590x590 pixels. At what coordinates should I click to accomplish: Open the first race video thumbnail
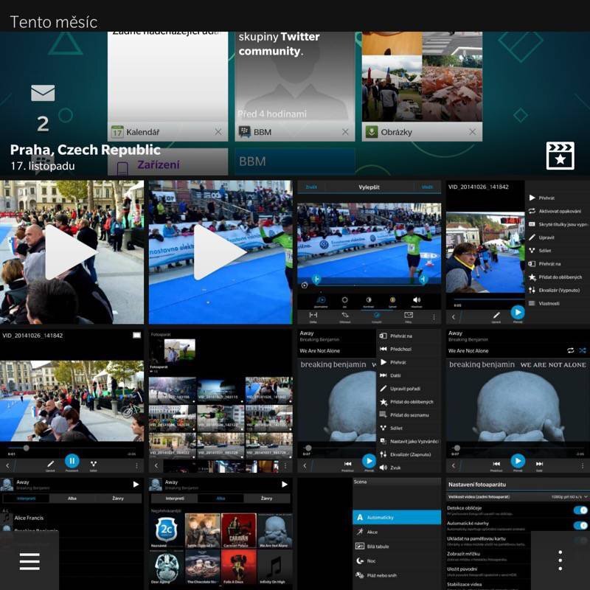coord(72,252)
